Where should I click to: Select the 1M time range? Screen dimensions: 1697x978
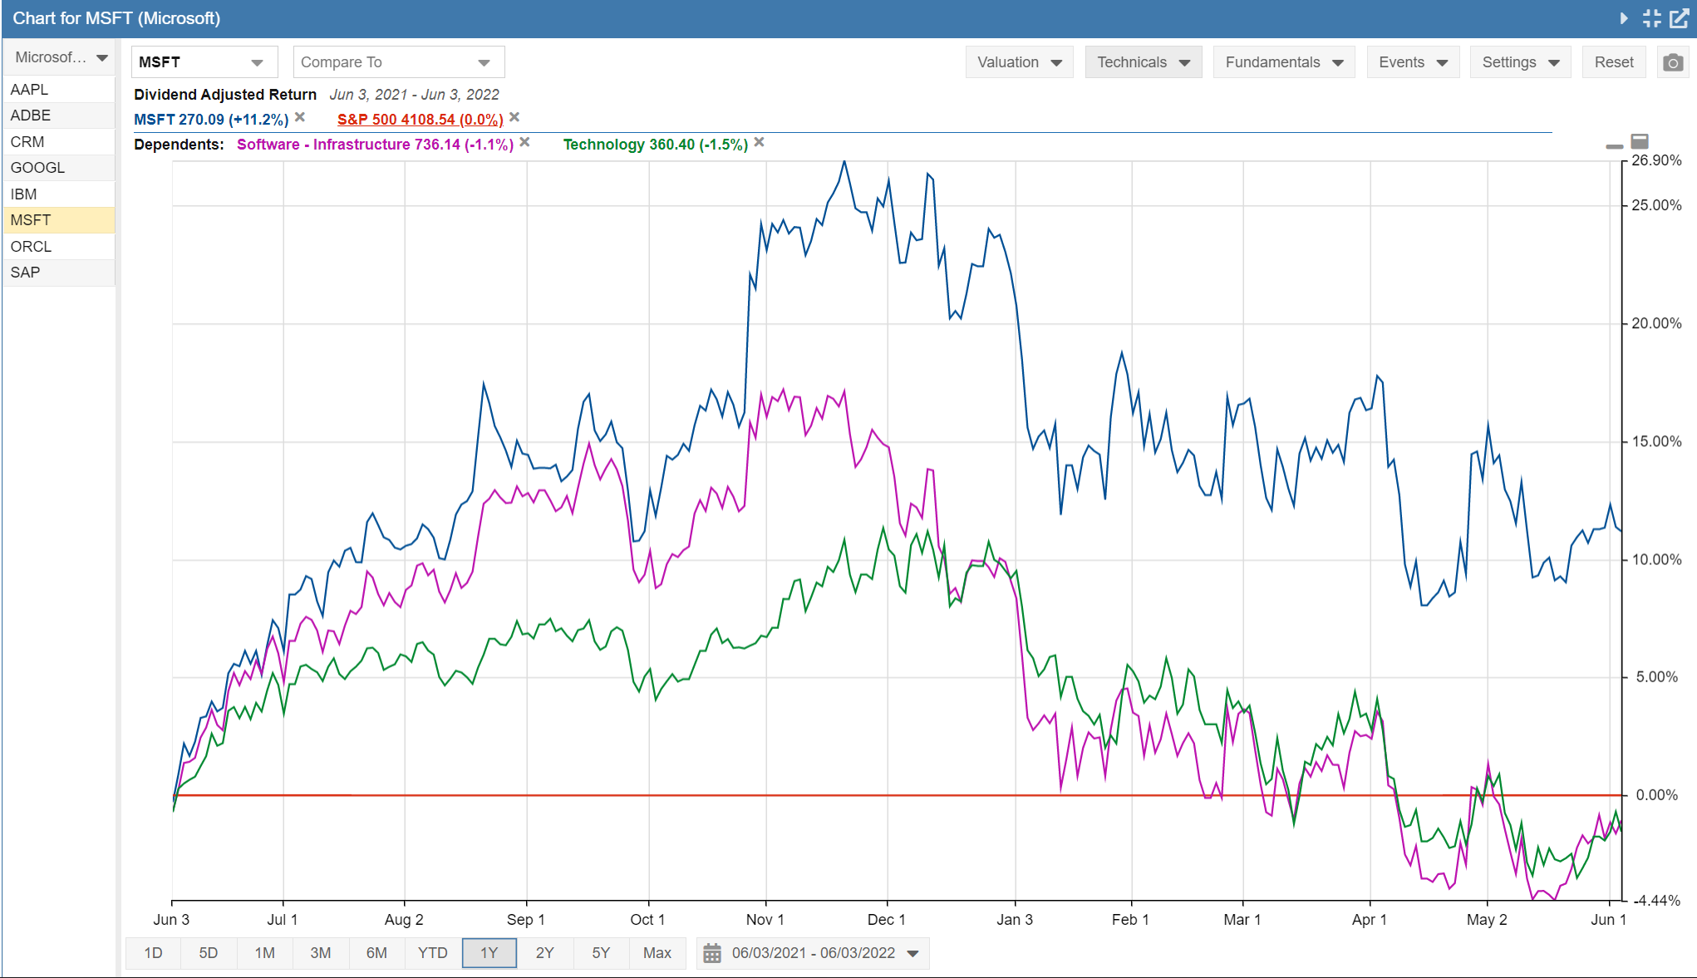click(265, 953)
